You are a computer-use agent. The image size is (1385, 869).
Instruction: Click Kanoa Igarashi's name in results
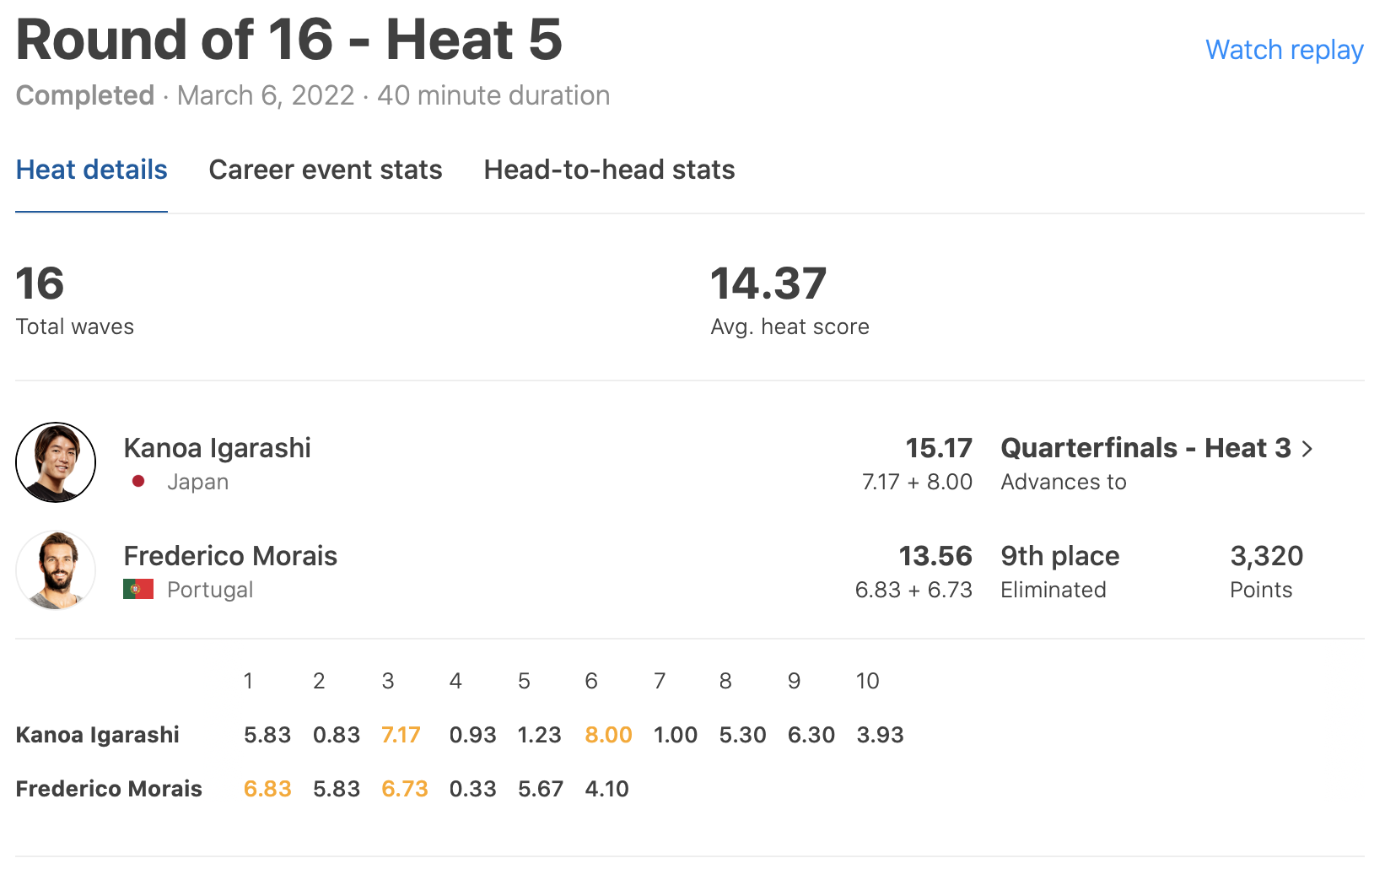coord(217,448)
